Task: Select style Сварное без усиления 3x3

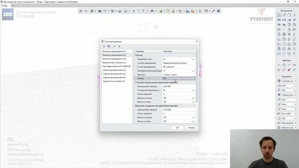Action: pyautogui.click(x=117, y=81)
